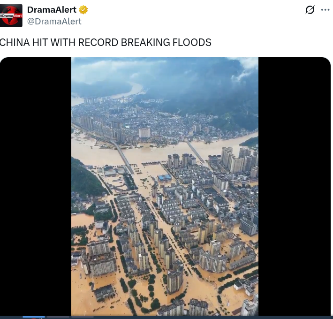333x319 pixels.
Task: Click the long bridge over the flooded river
Action: tap(122, 155)
